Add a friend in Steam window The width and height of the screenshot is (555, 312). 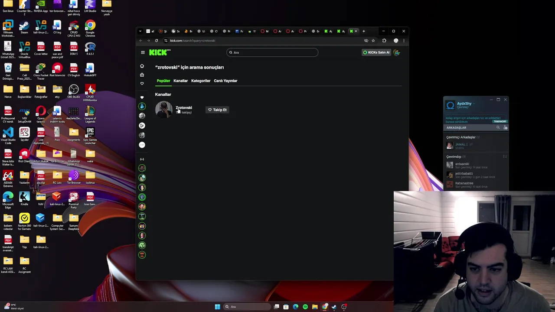(505, 127)
